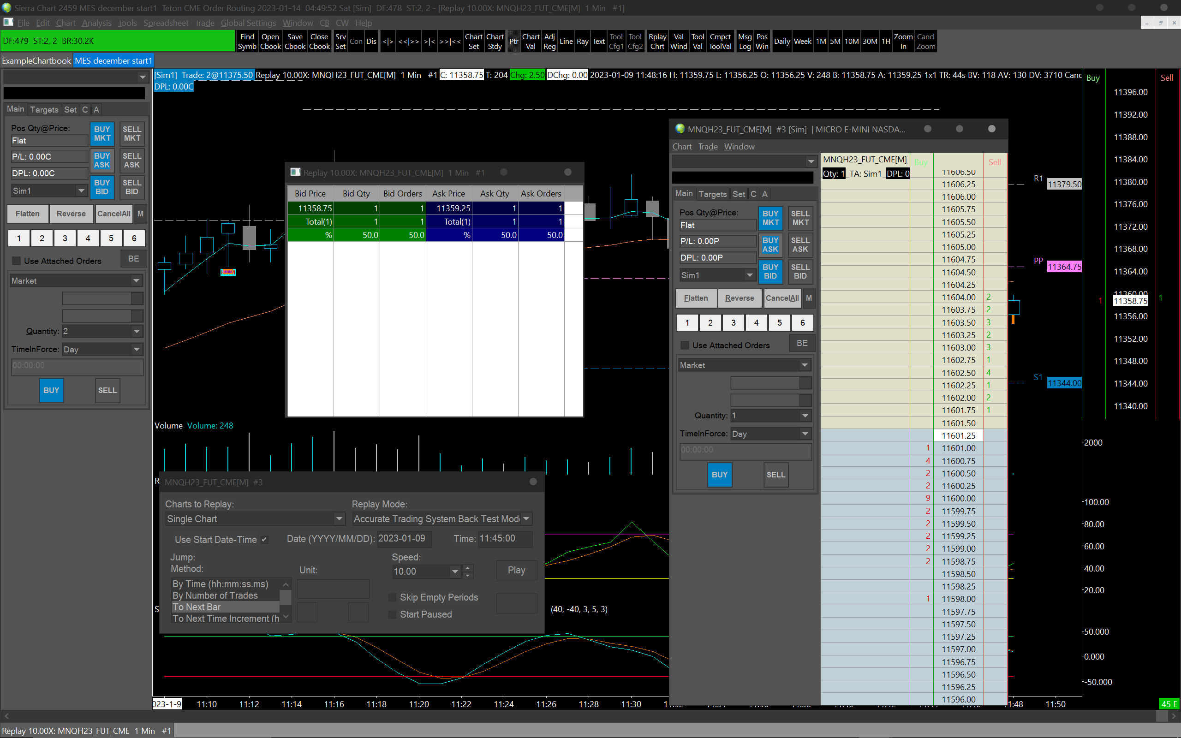
Task: Expand the Replay Mode dropdown
Action: point(526,519)
